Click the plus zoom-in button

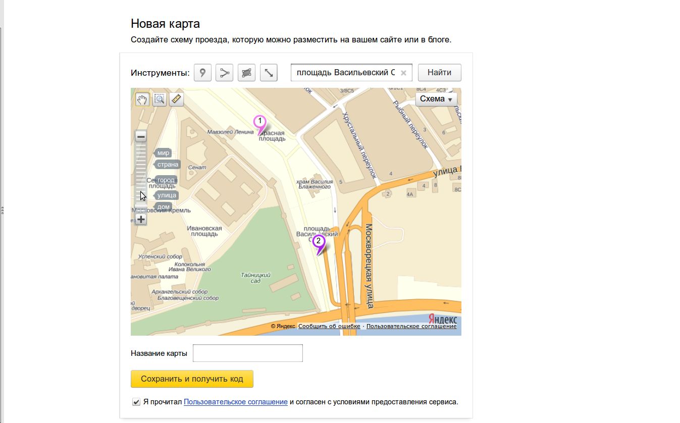(x=141, y=219)
